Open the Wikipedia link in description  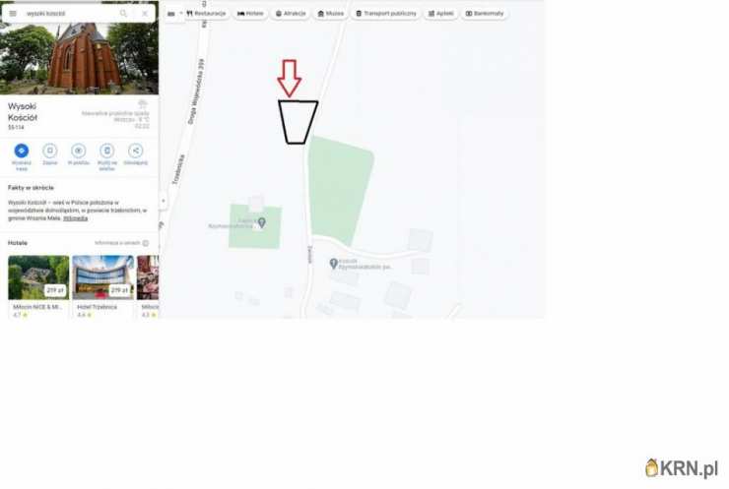[75, 218]
